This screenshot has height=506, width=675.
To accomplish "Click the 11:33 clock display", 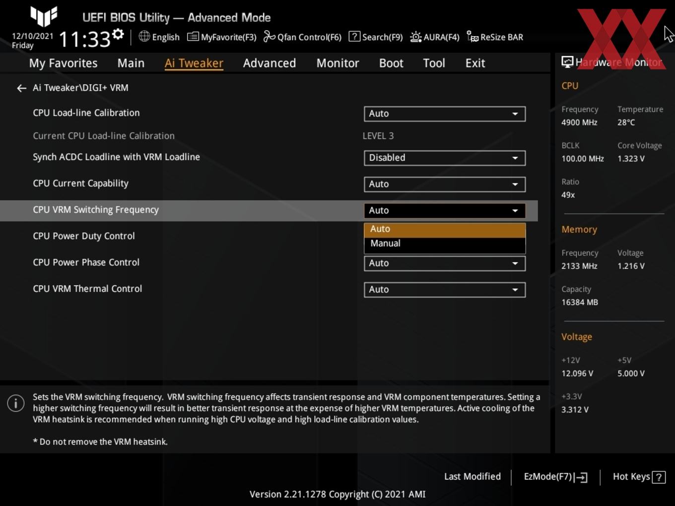I will [x=84, y=39].
